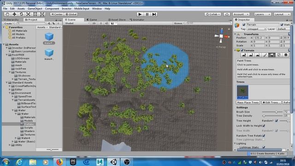Toggle scene effects image button

(x=112, y=24)
